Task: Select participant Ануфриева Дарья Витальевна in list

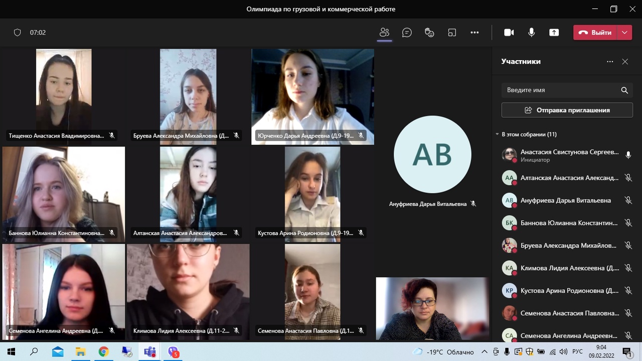Action: pyautogui.click(x=565, y=200)
